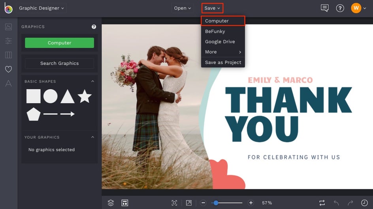The image size is (373, 209).
Task: Open the Customize sliders sidebar icon
Action: coord(8,41)
